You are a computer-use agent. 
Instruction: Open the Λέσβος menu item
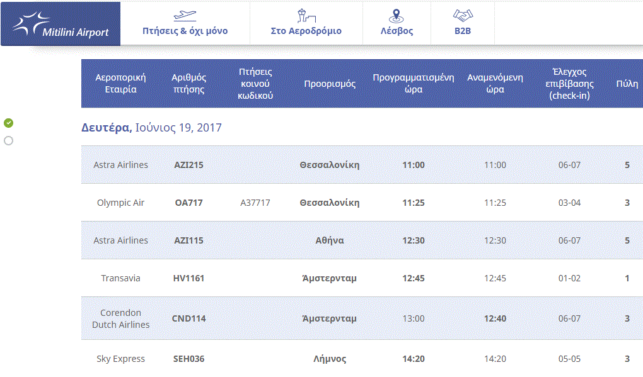(x=397, y=31)
